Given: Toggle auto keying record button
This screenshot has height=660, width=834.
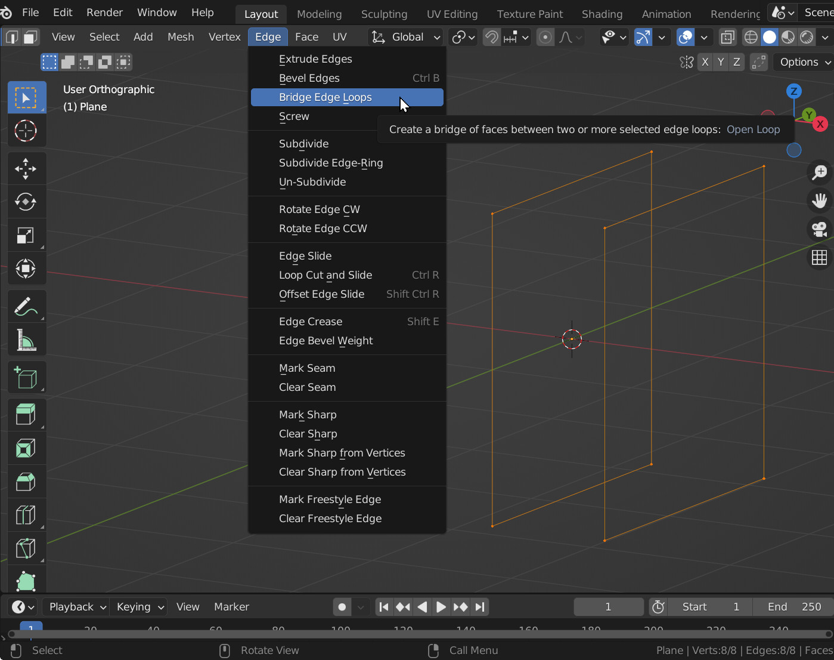Looking at the screenshot, I should (x=342, y=607).
